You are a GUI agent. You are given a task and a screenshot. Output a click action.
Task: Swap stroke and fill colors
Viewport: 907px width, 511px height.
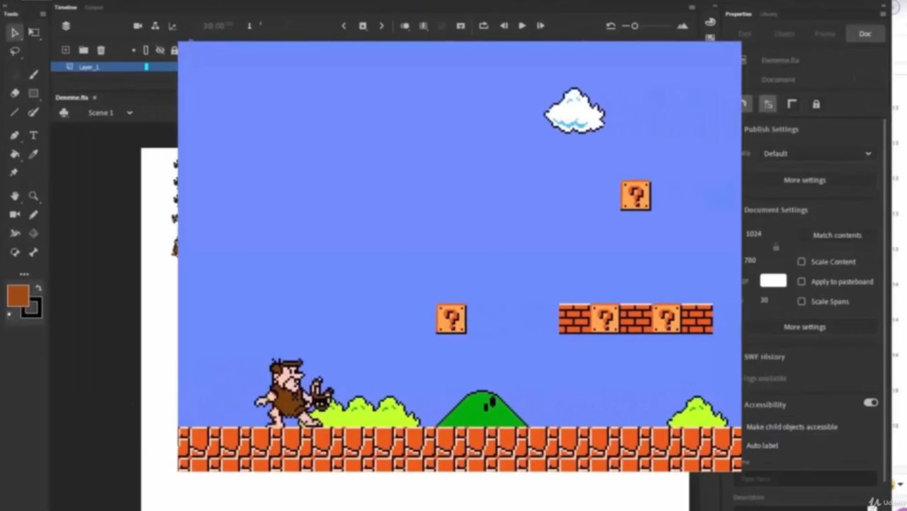coord(38,288)
